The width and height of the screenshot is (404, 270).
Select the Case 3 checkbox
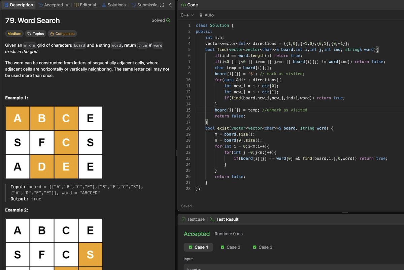point(255,247)
